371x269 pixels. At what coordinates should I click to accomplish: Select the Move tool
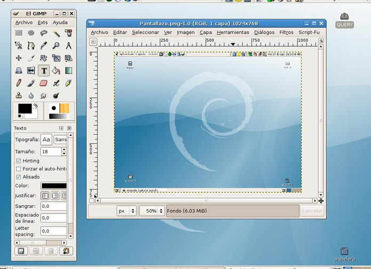point(19,58)
